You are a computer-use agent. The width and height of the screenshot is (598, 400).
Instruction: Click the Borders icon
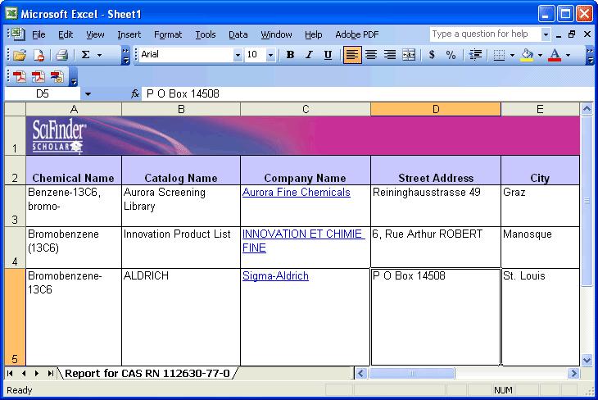pos(499,55)
